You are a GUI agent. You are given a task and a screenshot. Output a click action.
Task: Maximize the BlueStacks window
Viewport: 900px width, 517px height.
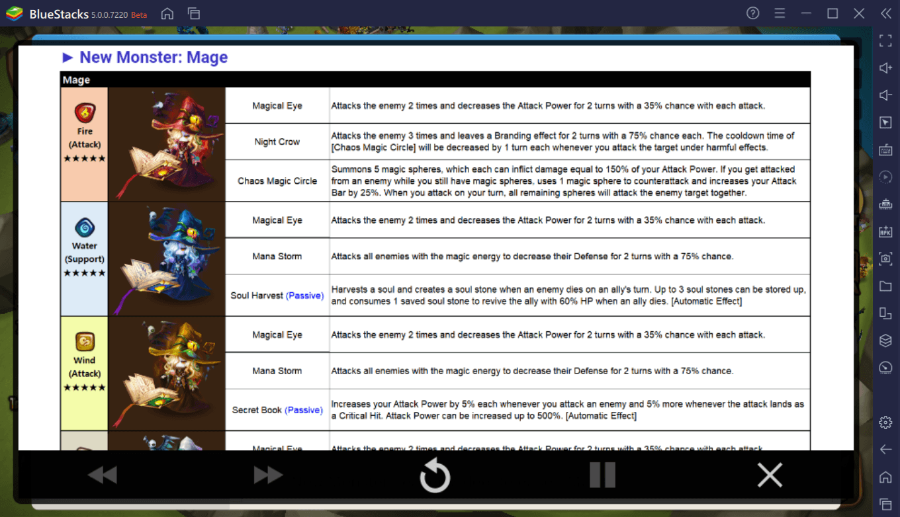pyautogui.click(x=832, y=13)
